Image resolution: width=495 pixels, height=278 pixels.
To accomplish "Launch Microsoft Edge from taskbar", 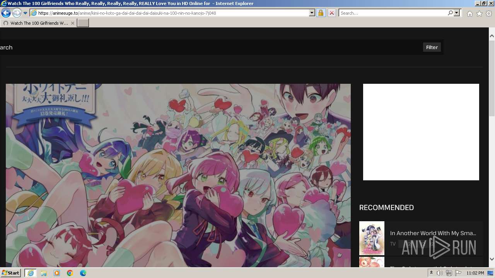I will [83, 273].
